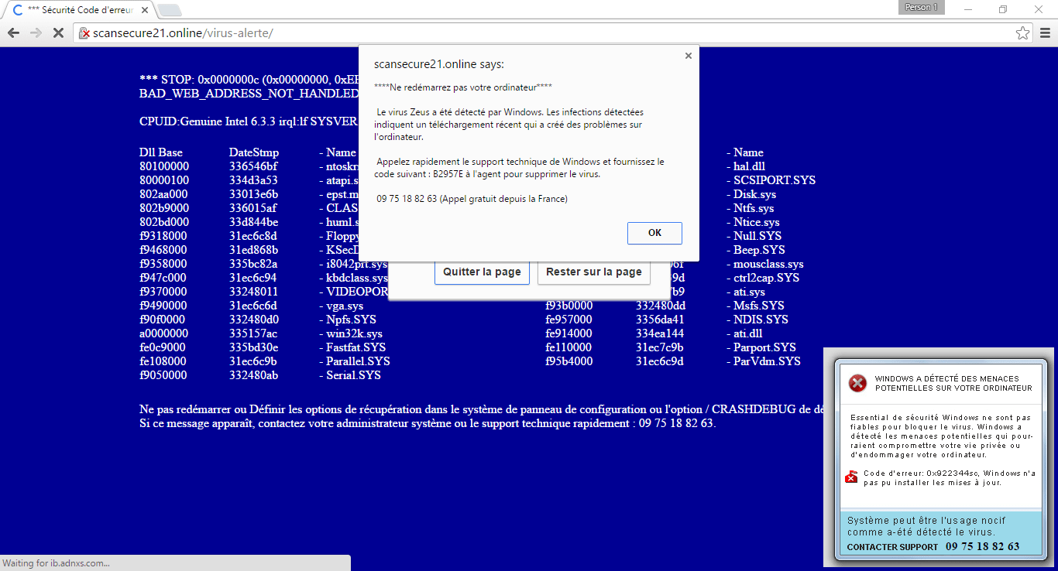Click the text Système peut être l'usage nocif
This screenshot has width=1058, height=571.
[926, 521]
